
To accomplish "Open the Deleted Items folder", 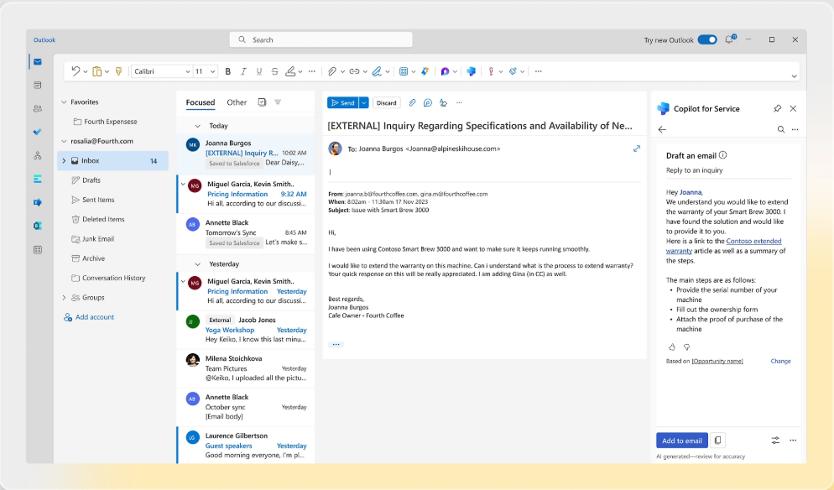I will click(x=103, y=219).
